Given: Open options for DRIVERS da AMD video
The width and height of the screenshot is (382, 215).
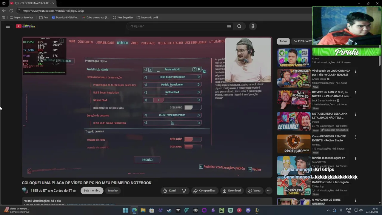Looking at the screenshot, I should coord(355,93).
